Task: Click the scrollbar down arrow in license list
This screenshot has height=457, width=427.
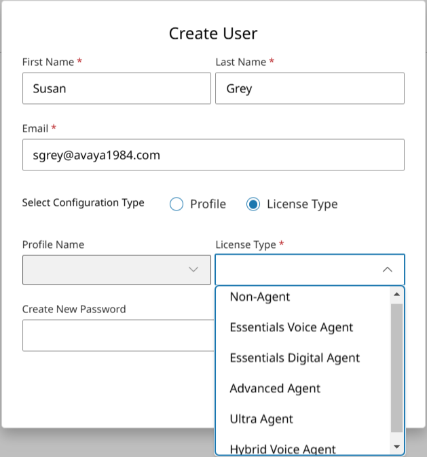Action: pyautogui.click(x=396, y=446)
